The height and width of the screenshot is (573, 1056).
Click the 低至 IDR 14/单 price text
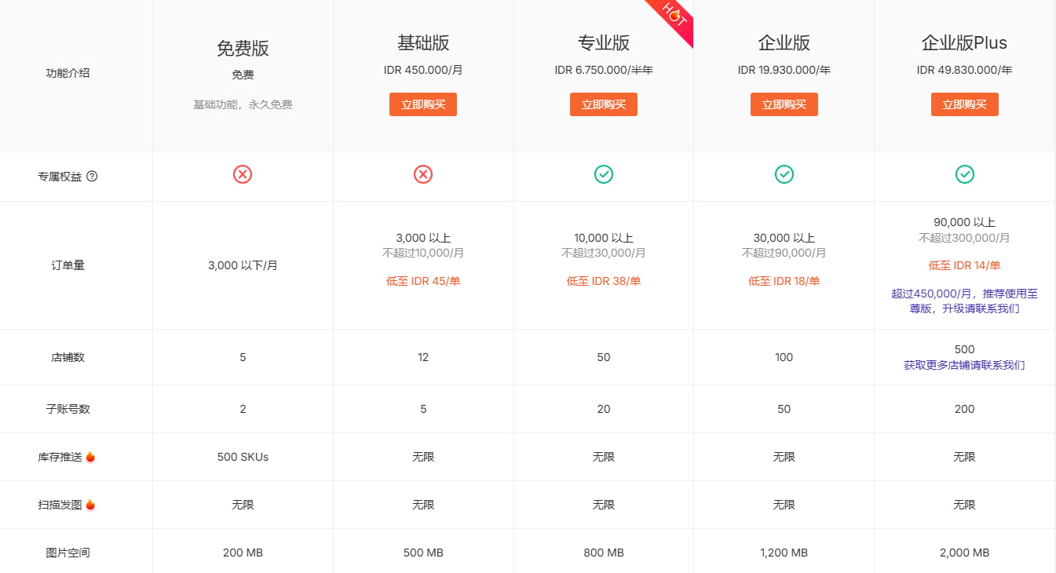tap(964, 265)
